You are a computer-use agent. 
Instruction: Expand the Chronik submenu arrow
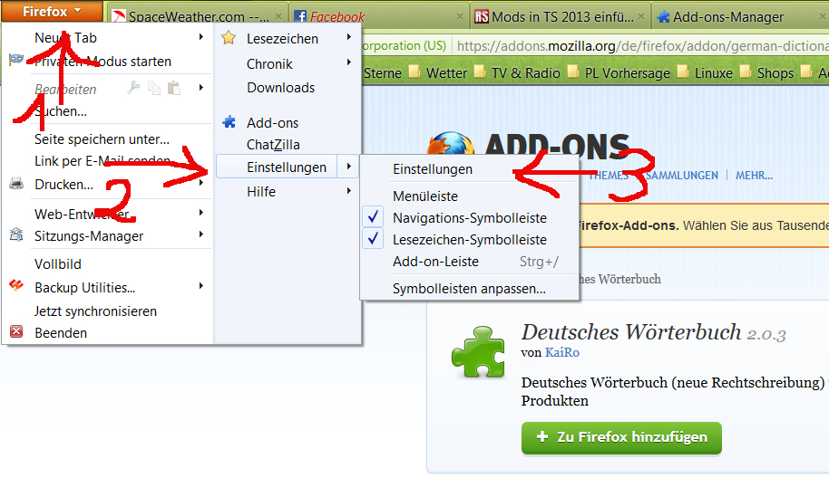(x=349, y=62)
